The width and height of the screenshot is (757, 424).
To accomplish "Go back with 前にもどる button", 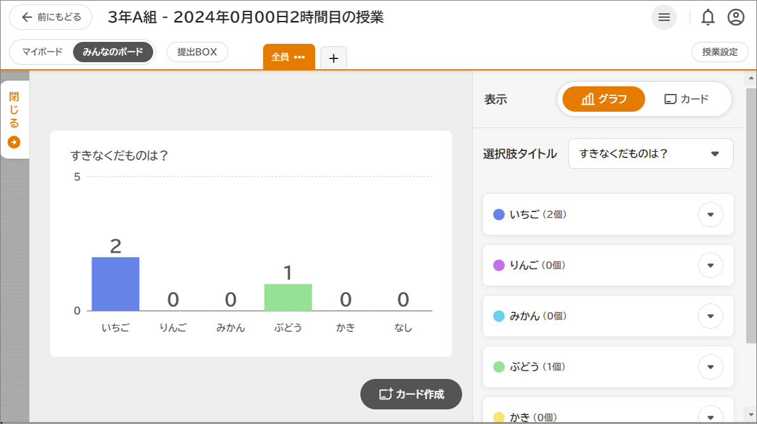I will [51, 17].
